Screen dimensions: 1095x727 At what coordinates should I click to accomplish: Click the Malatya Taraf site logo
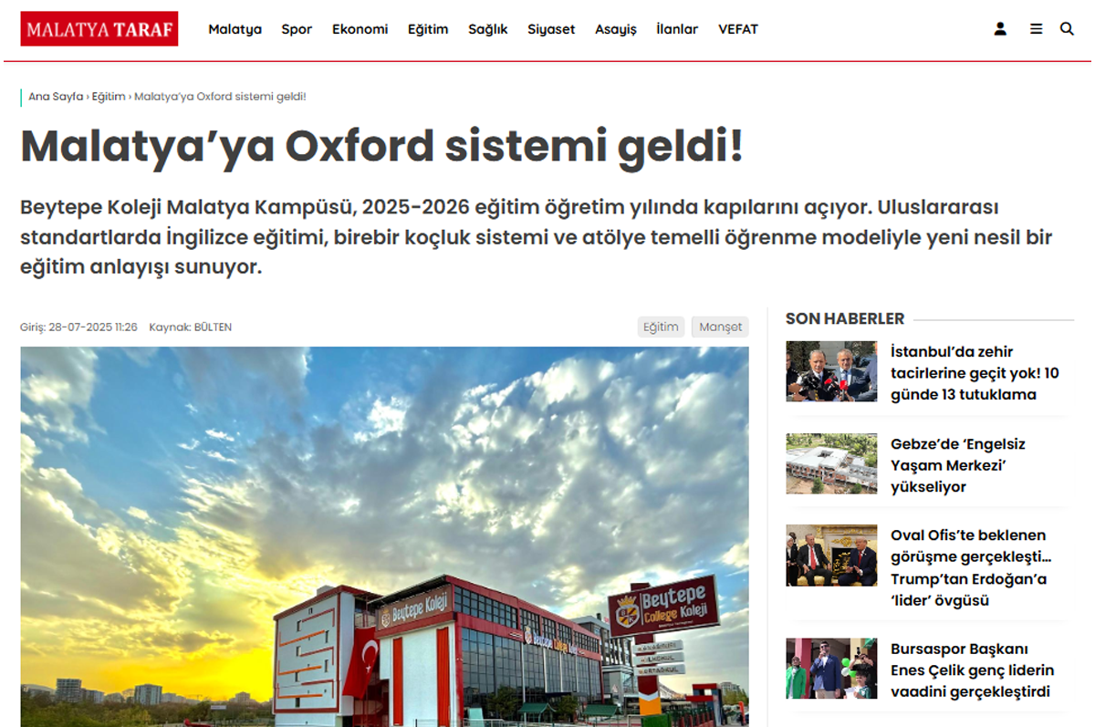99,29
